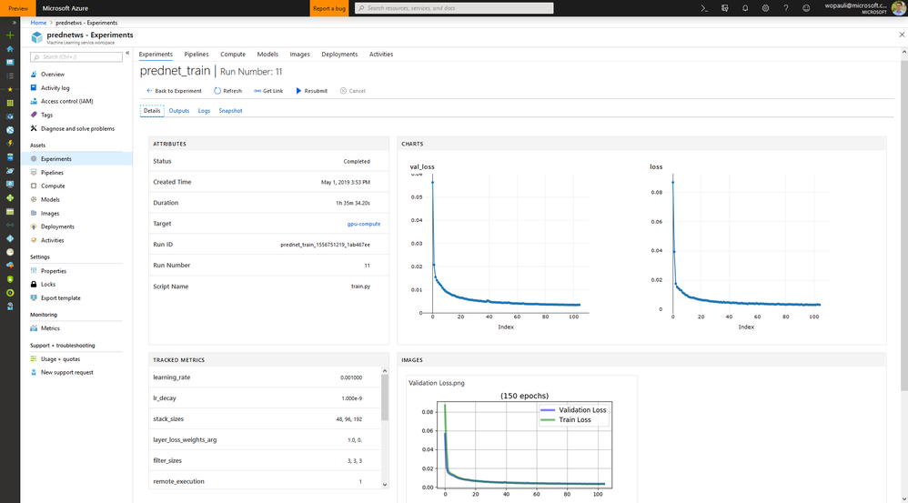This screenshot has height=503, width=908.
Task: Open New support request item
Action: click(66, 372)
